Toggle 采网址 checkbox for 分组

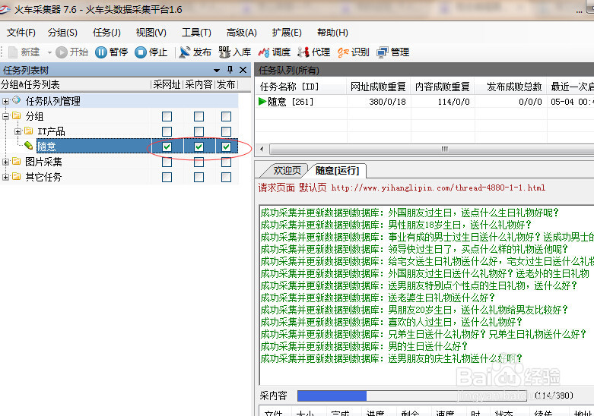pos(167,116)
